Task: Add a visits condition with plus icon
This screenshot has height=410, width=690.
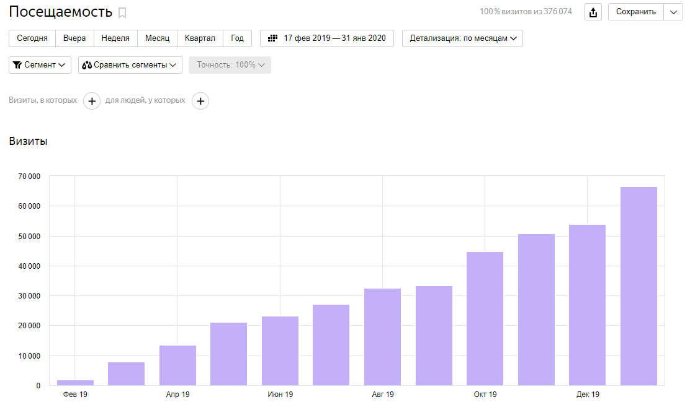Action: point(92,101)
